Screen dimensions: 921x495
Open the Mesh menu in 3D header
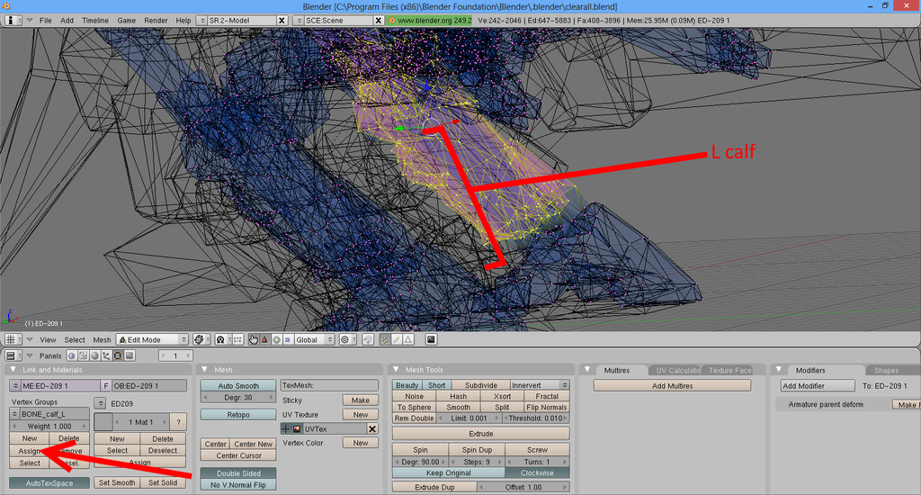pyautogui.click(x=102, y=340)
